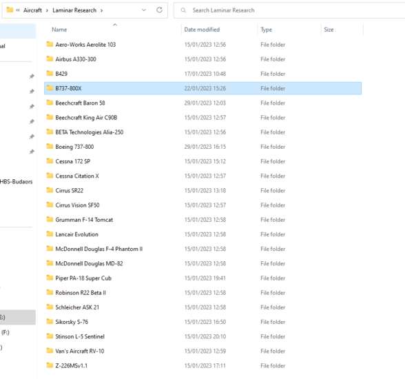Click the Grumman F-14 Tomcat folder icon
The image size is (405, 379).
point(50,219)
